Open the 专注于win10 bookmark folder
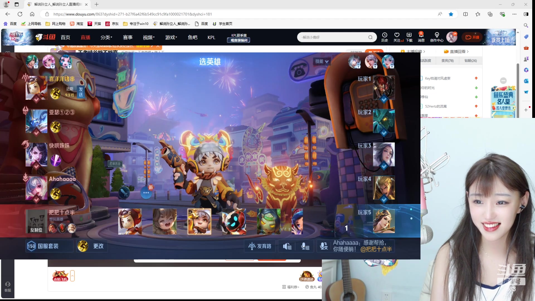This screenshot has width=535, height=301. 136,24
